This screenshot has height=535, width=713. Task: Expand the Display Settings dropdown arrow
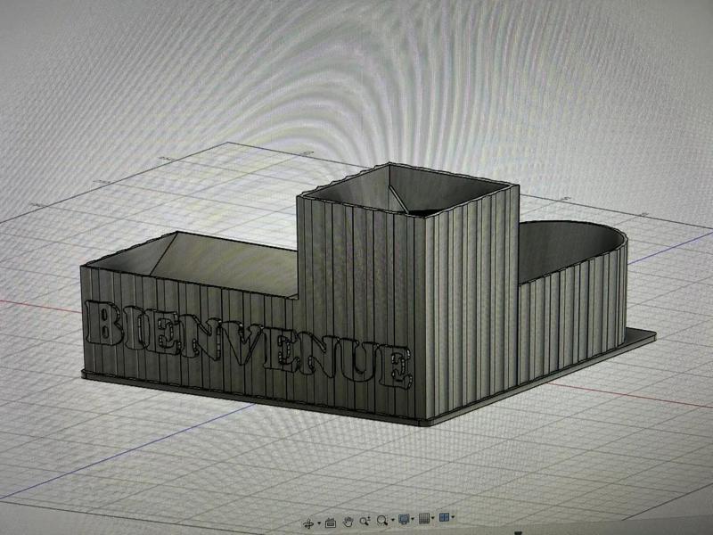413,519
